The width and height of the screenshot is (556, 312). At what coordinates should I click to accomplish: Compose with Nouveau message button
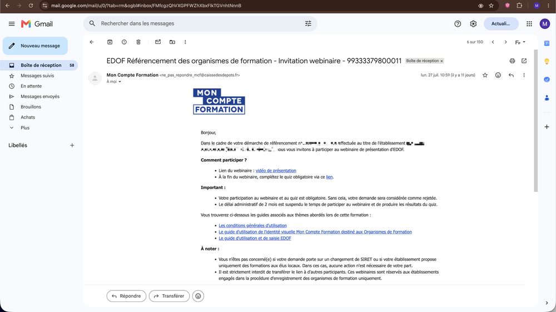point(35,46)
